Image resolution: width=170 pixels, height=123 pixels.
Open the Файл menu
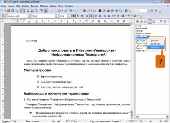(3, 6)
